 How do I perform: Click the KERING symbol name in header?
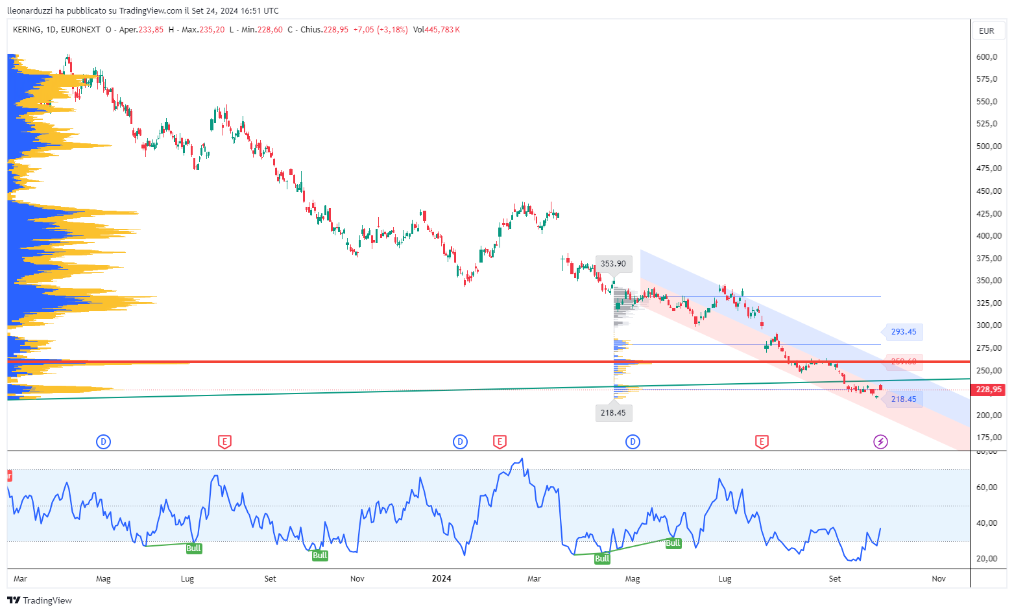pos(27,30)
